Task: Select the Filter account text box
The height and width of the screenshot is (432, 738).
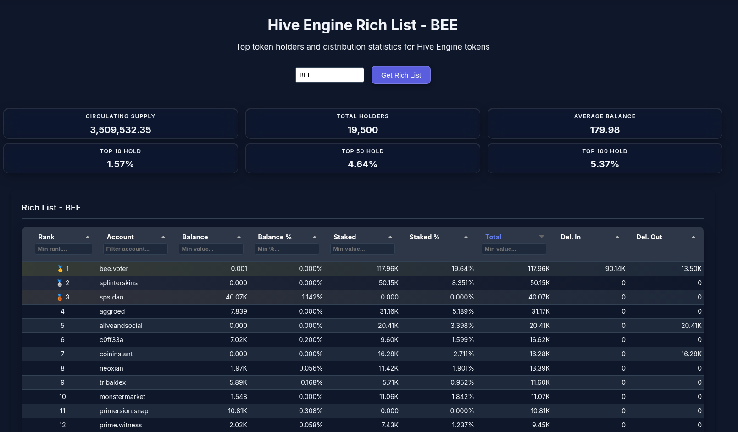Action: point(135,249)
